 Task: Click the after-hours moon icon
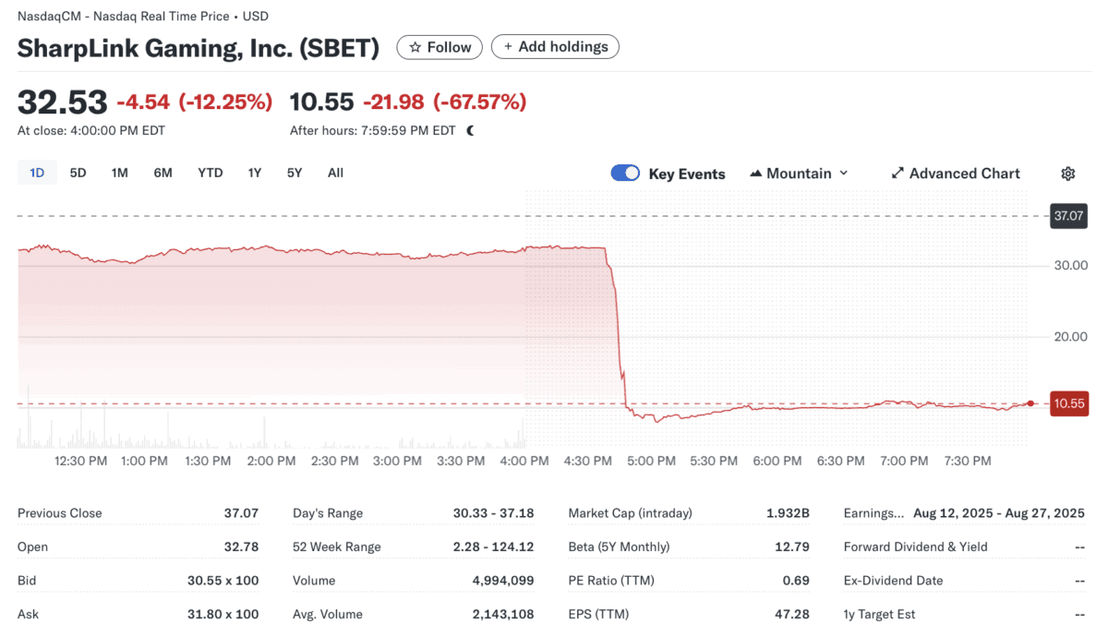pyautogui.click(x=471, y=131)
